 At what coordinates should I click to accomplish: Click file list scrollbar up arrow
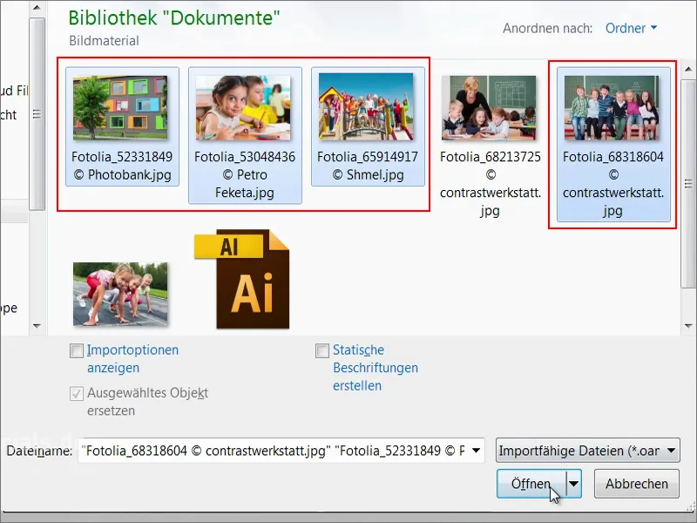point(688,69)
